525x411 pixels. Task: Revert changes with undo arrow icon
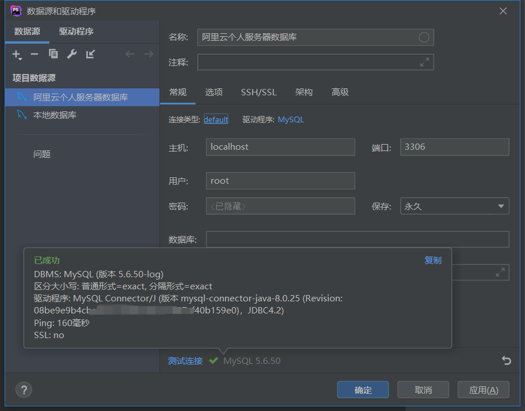point(506,360)
